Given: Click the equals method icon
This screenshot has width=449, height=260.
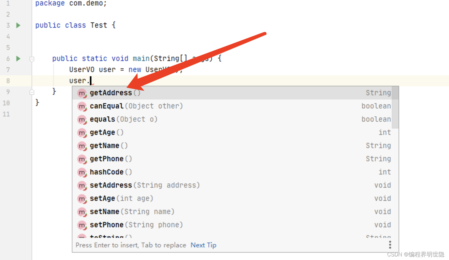Looking at the screenshot, I should (82, 120).
